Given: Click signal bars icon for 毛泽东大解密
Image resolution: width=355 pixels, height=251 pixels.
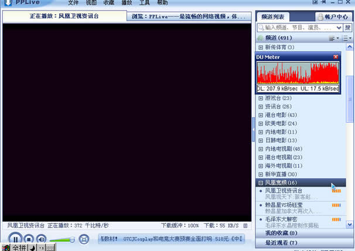Looking at the screenshot, I should pyautogui.click(x=336, y=219).
